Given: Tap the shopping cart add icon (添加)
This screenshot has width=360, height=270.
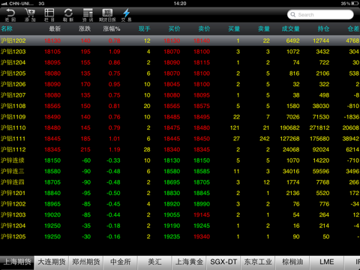Looking at the screenshot, I should 30,15.
